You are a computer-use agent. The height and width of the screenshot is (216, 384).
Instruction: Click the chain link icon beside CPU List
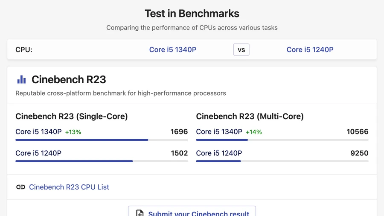coord(20,187)
